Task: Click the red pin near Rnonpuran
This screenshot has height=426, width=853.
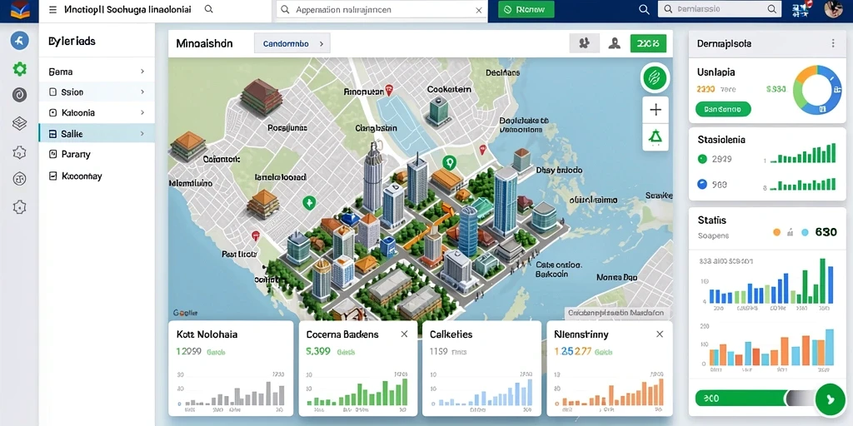Action: tap(389, 90)
